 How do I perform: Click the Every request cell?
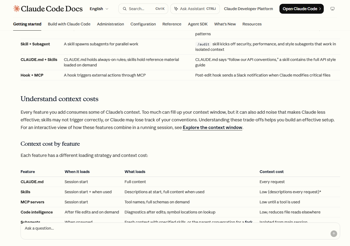[272, 182]
